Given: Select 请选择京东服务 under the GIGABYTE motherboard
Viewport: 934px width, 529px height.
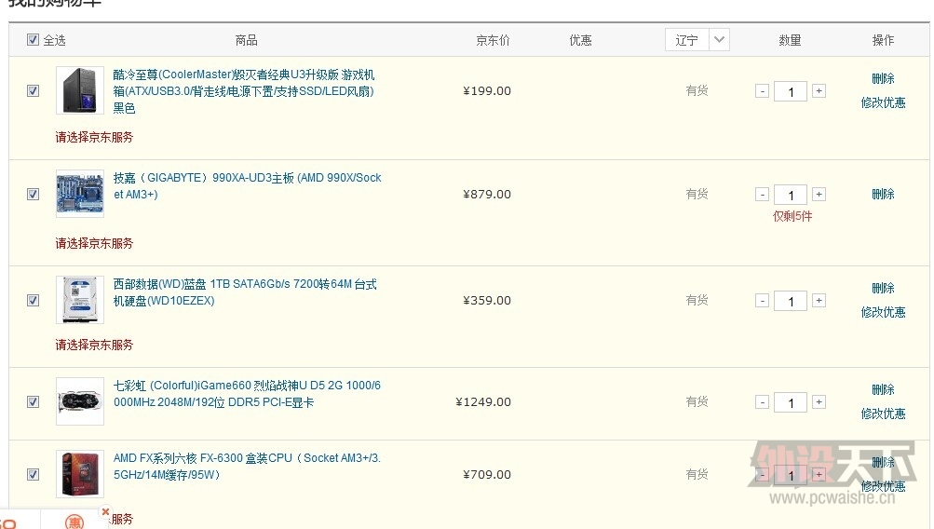Looking at the screenshot, I should 94,244.
